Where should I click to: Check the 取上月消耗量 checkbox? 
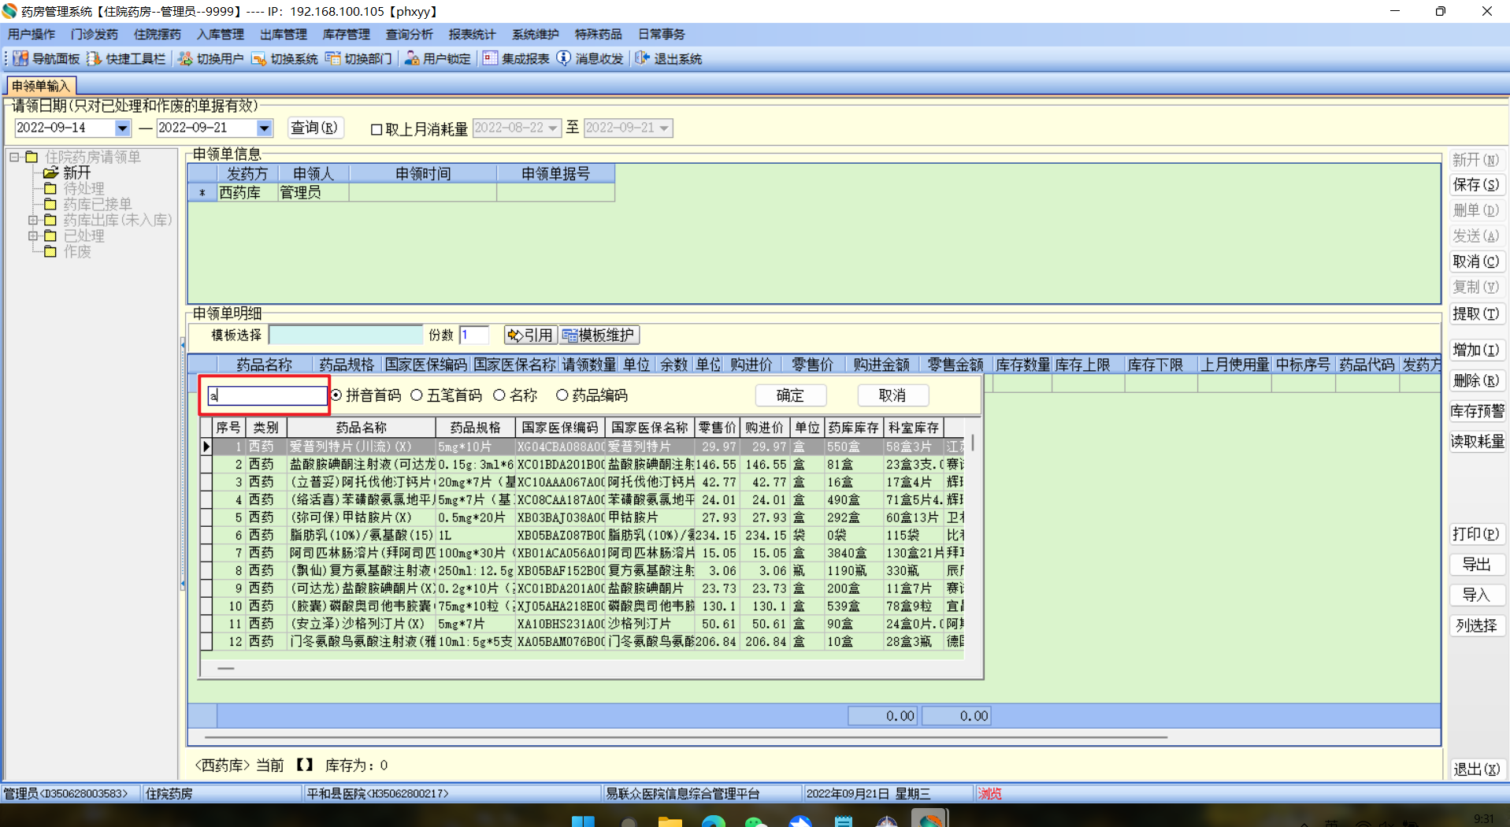click(x=377, y=129)
